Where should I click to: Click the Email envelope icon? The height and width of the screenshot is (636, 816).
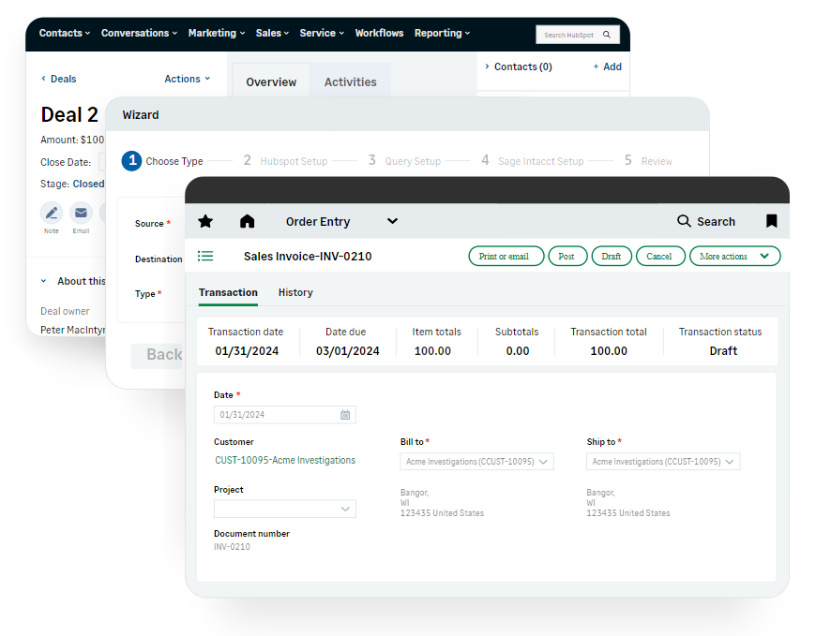[81, 213]
